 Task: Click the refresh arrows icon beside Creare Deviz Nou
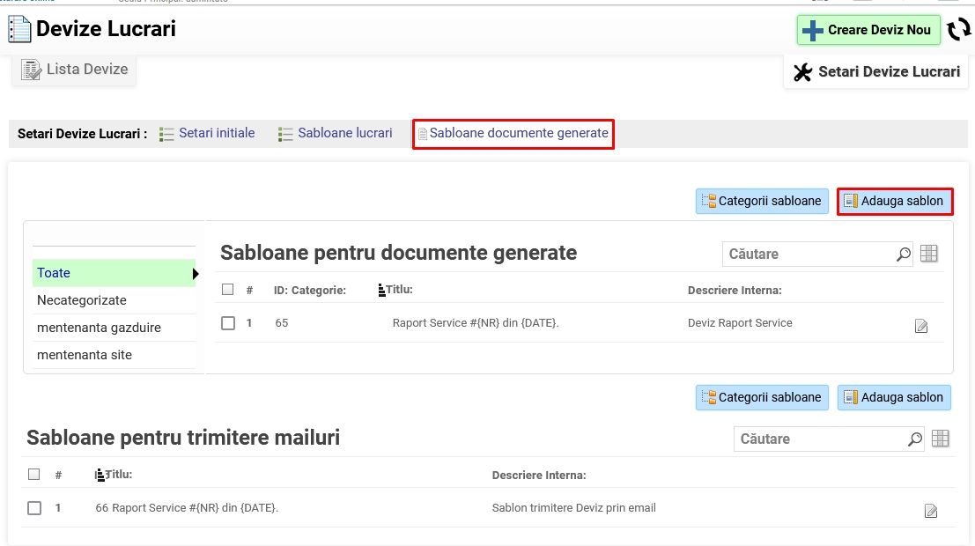[x=958, y=30]
